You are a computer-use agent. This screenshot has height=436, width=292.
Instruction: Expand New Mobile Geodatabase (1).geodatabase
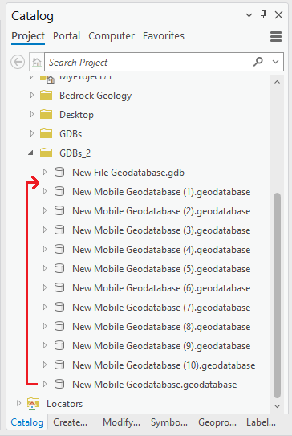click(x=44, y=191)
